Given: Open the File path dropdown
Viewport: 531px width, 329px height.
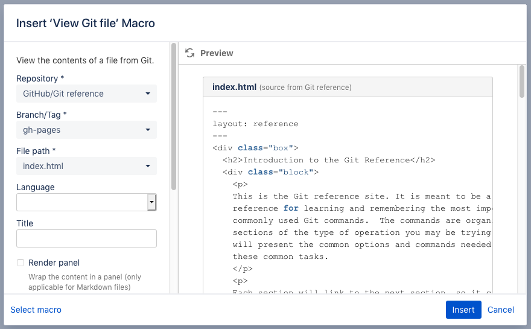Looking at the screenshot, I should (86, 166).
